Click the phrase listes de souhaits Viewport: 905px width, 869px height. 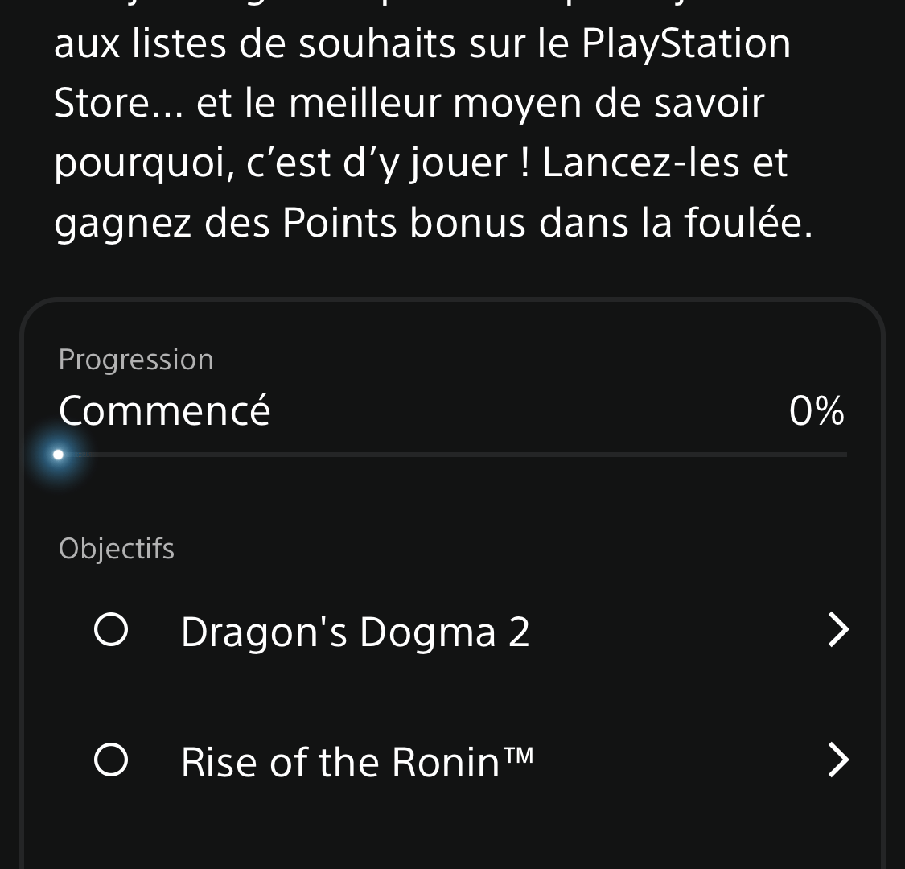[294, 43]
